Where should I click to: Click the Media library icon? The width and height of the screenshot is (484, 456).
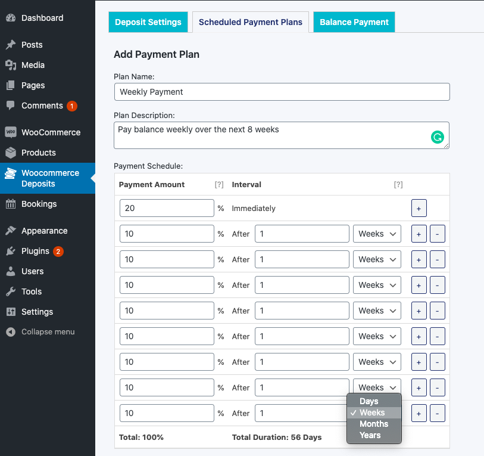[x=11, y=65]
